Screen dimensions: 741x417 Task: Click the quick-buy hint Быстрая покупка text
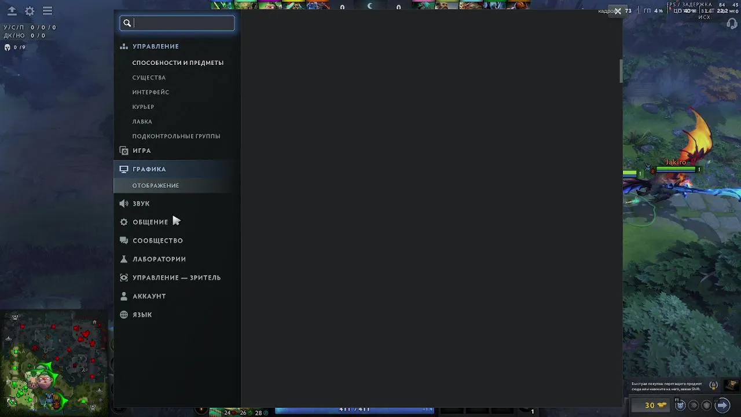pos(667,386)
